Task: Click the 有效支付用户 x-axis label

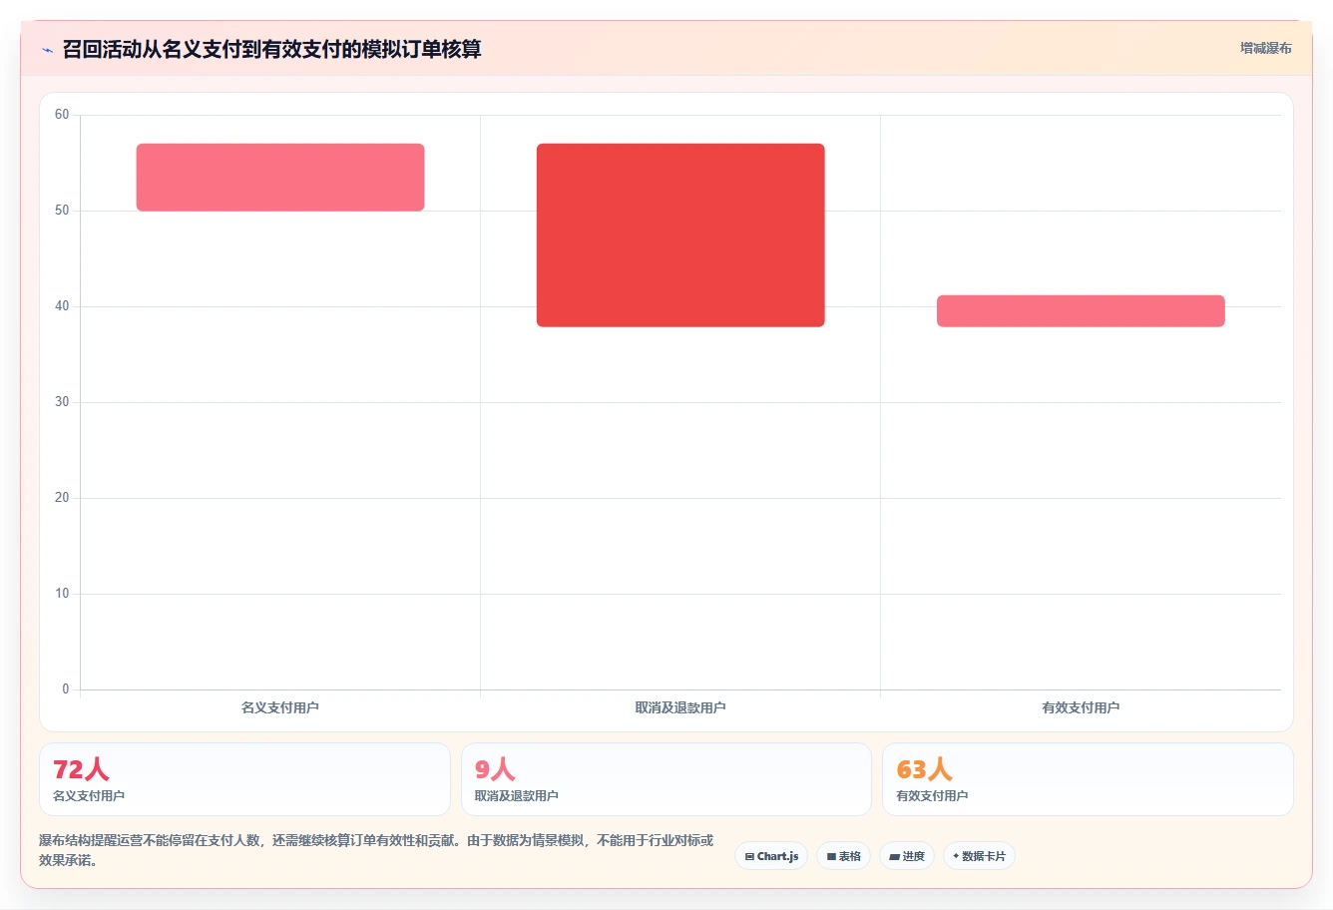Action: tap(1081, 707)
